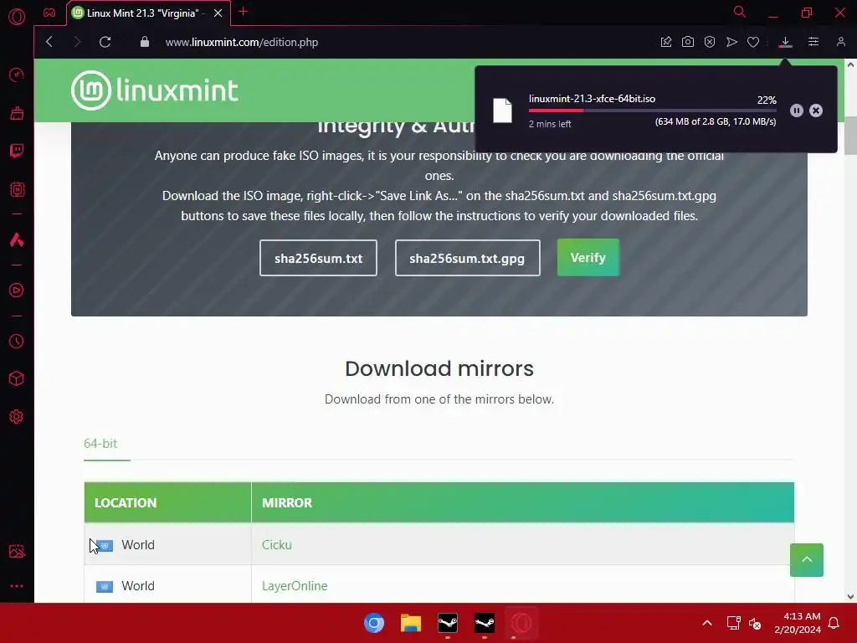Pause the linuxmint ISO download
The image size is (857, 643).
pyautogui.click(x=797, y=111)
